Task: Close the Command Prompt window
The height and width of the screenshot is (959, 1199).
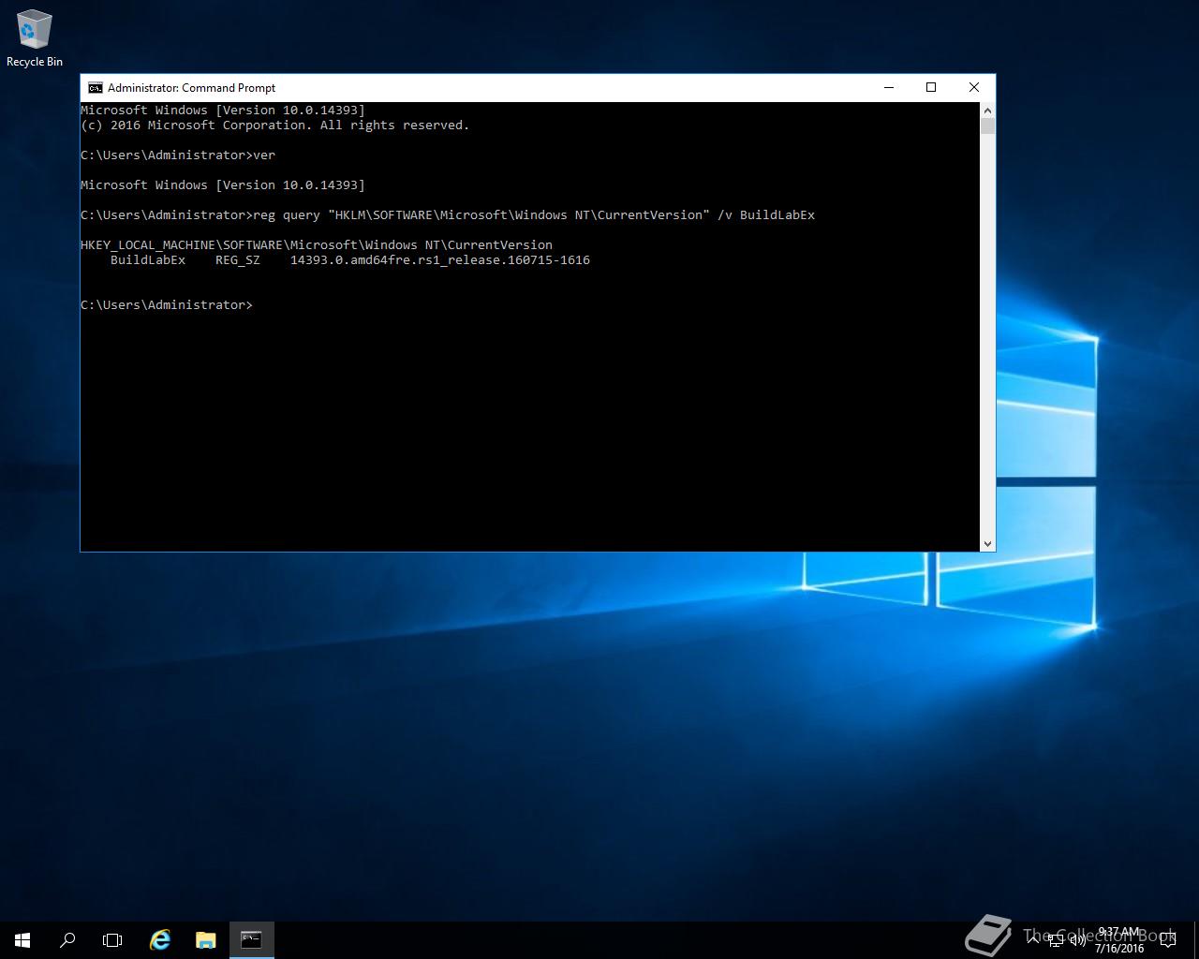Action: 974,87
